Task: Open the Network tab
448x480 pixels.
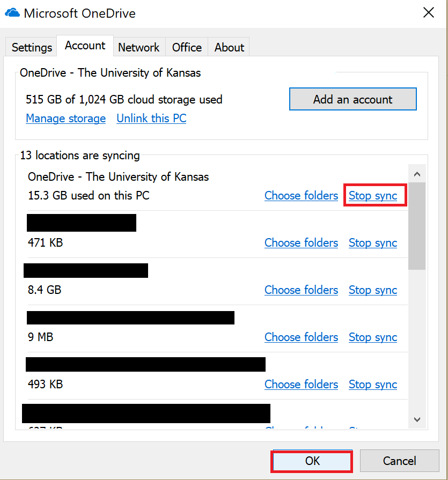Action: pos(139,47)
